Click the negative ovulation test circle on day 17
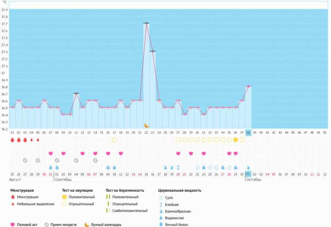The width and height of the screenshot is (331, 227). (114, 140)
